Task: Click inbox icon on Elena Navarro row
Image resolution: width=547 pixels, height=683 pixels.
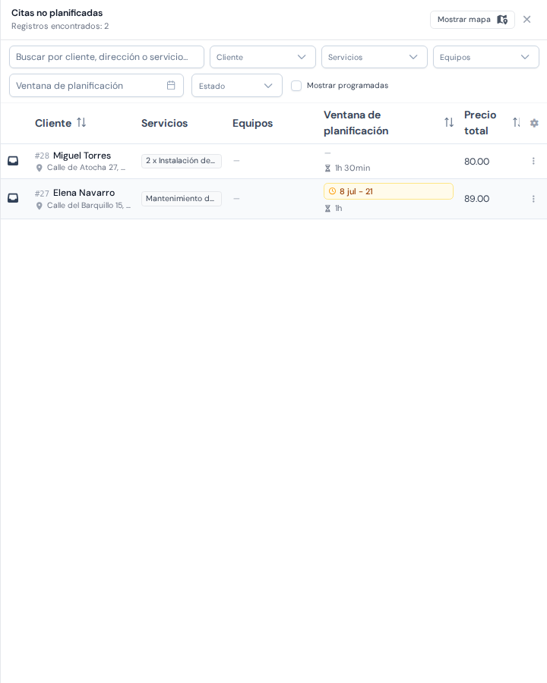Action: click(13, 198)
